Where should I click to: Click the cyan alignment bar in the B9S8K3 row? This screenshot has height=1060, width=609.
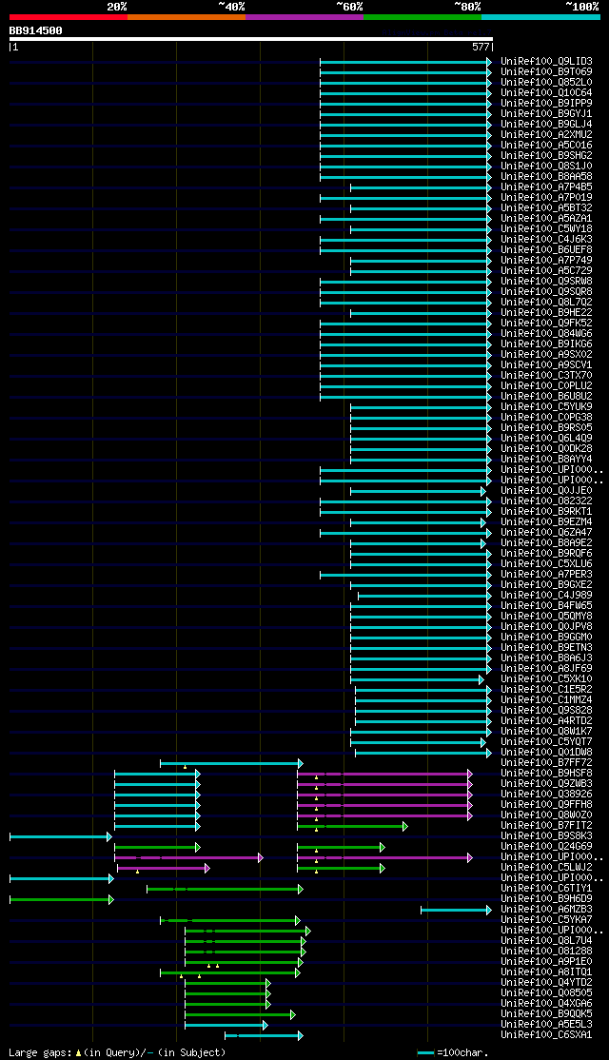tap(61, 837)
